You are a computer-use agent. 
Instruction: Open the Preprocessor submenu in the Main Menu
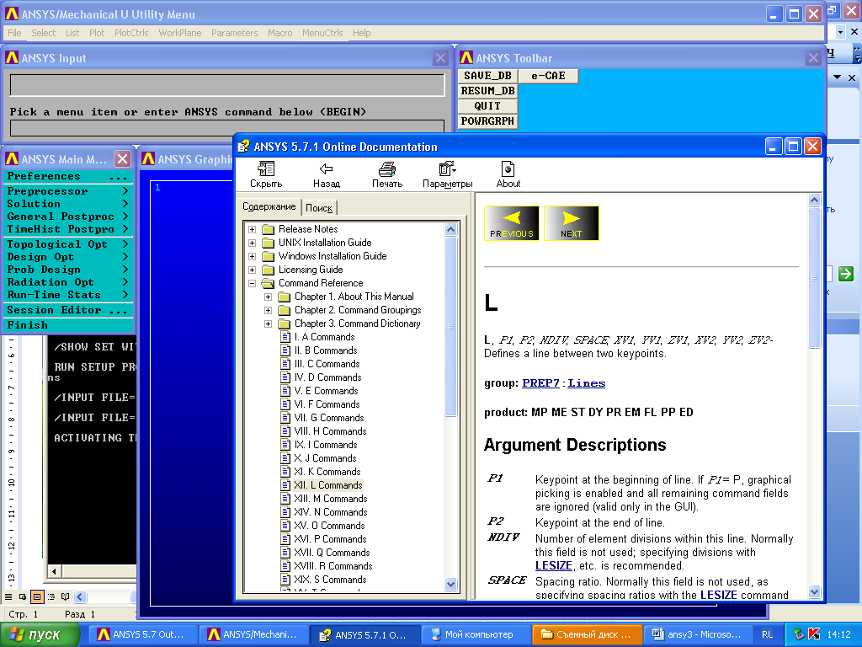[x=68, y=191]
